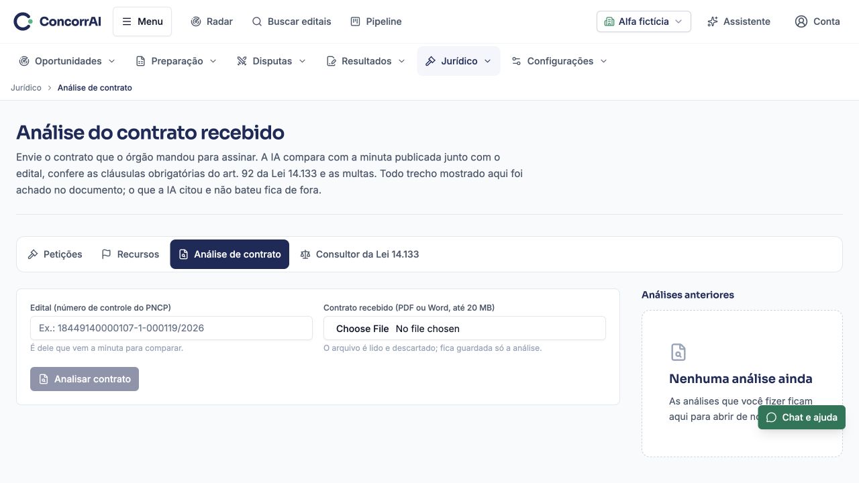Expand the Configurações menu
859x483 pixels.
pos(559,61)
